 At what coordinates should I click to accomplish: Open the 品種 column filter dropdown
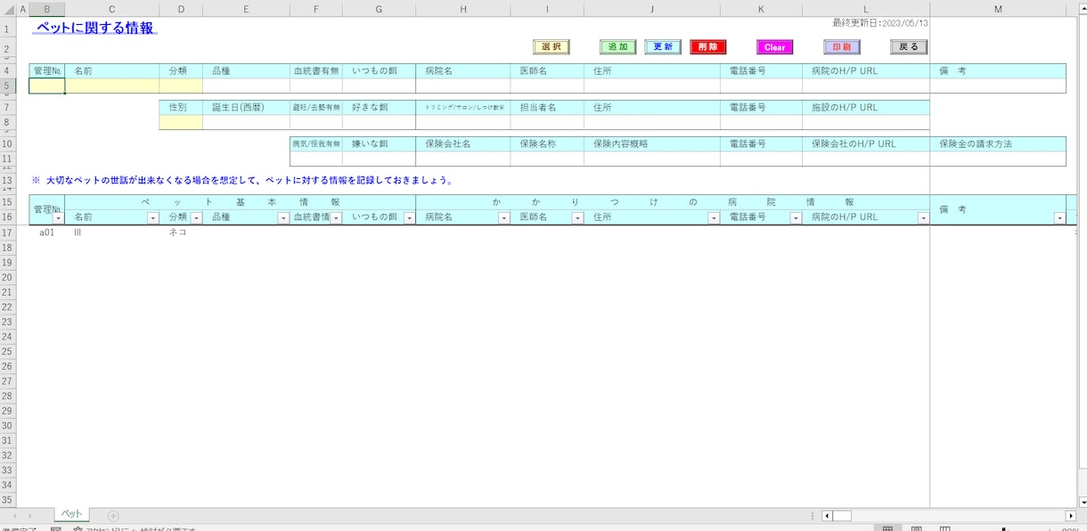point(283,218)
